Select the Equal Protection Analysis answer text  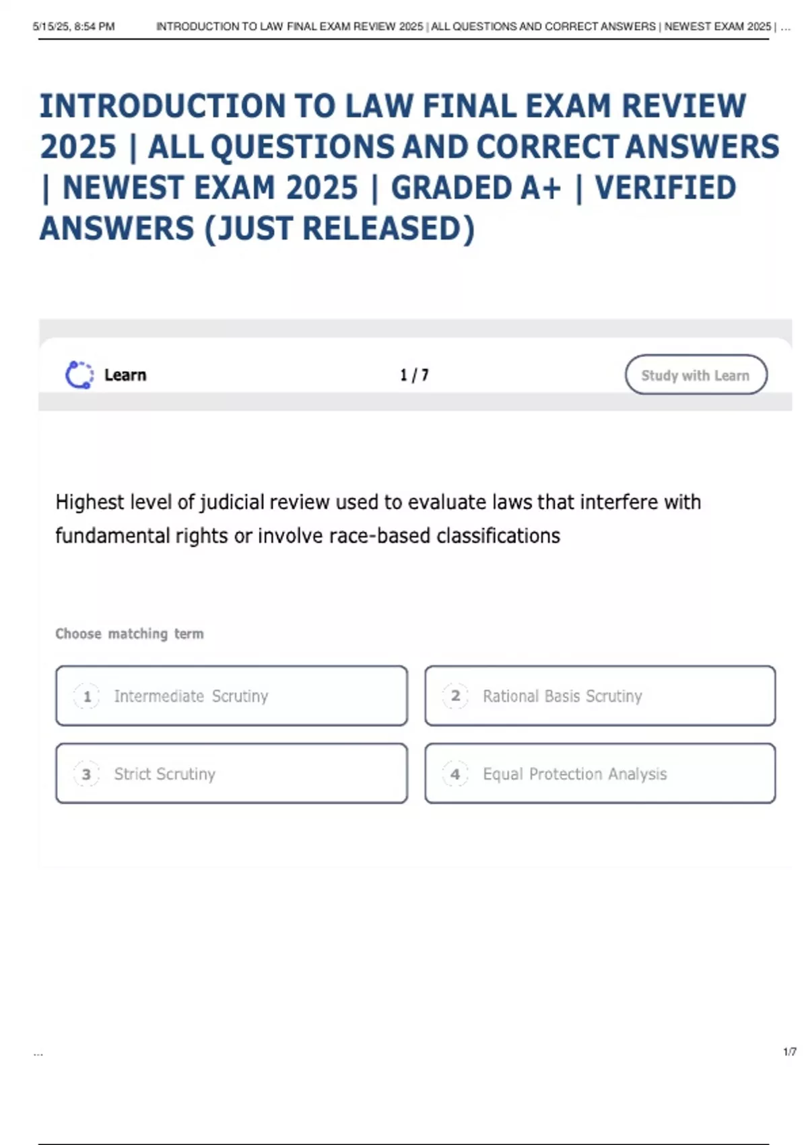click(574, 775)
